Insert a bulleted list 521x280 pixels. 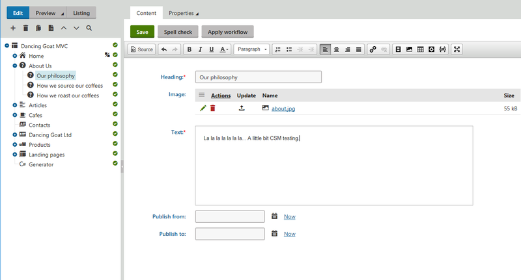[289, 49]
